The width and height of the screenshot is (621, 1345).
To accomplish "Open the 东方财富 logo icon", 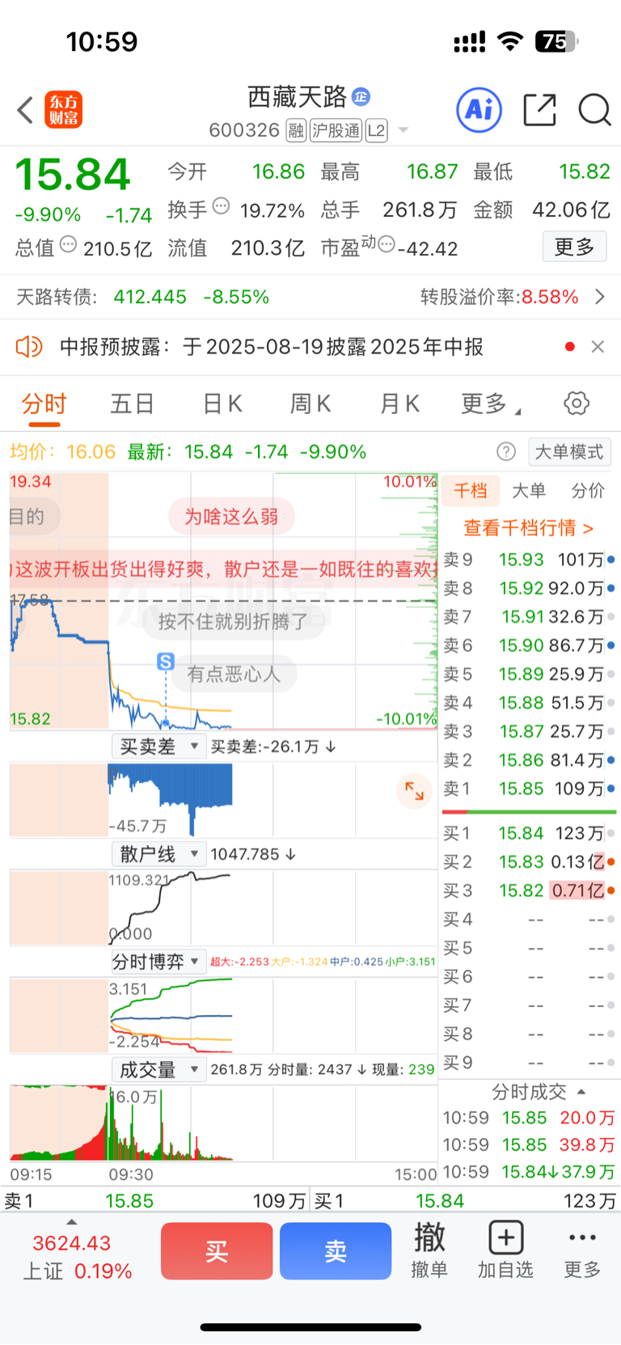I will click(63, 110).
